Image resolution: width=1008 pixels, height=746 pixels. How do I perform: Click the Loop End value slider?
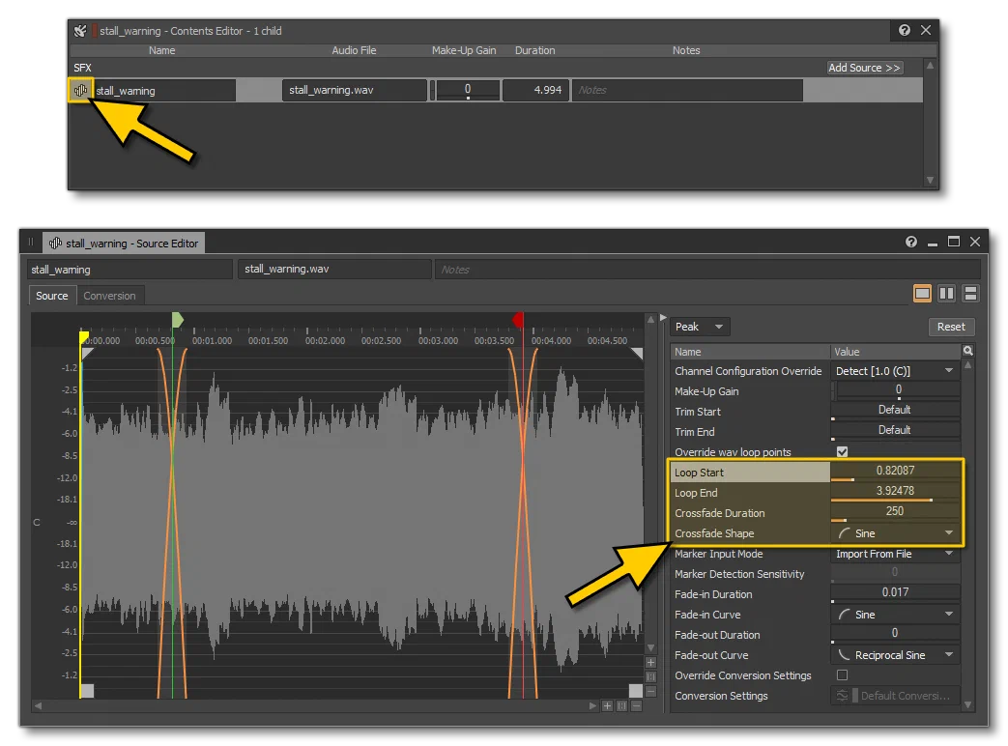pyautogui.click(x=895, y=492)
